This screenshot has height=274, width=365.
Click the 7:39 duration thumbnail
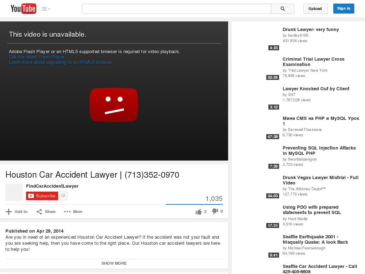[x=273, y=166]
